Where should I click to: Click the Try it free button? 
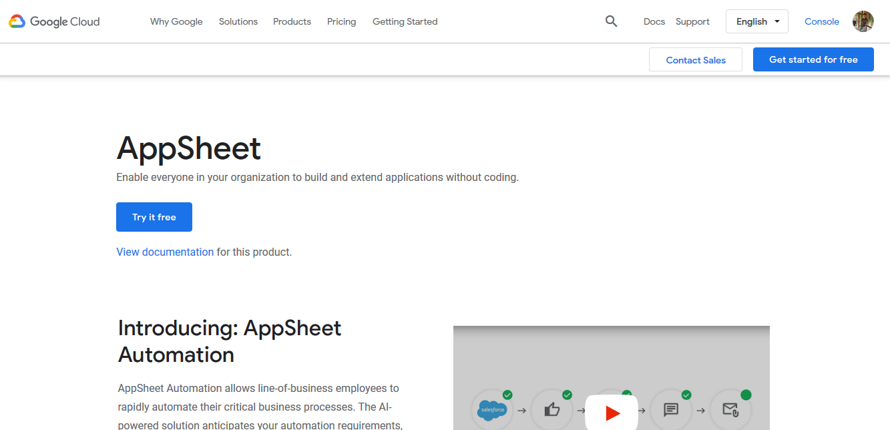[154, 217]
